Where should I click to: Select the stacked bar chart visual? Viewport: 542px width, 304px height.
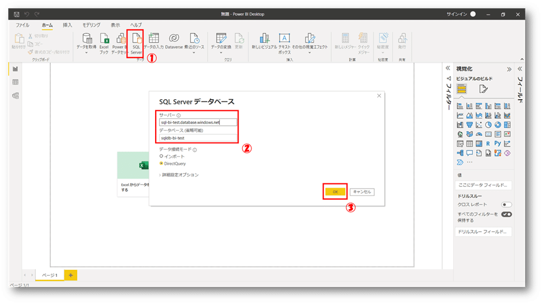(460, 106)
